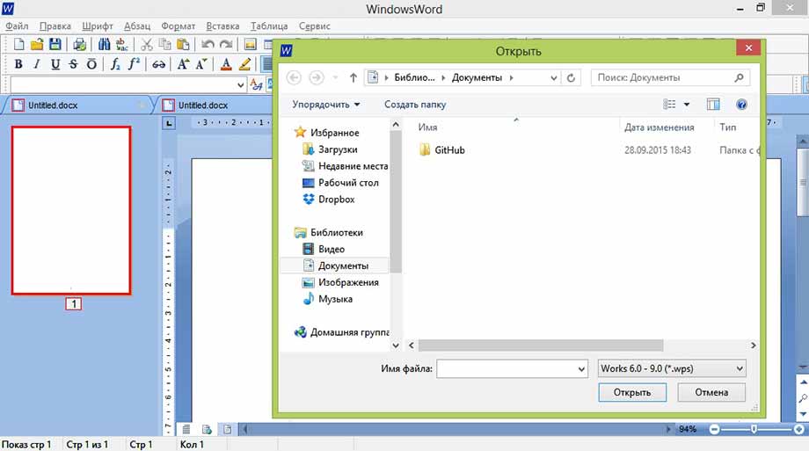Switch to the second Untitled.docx tab
The image size is (809, 451).
212,105
